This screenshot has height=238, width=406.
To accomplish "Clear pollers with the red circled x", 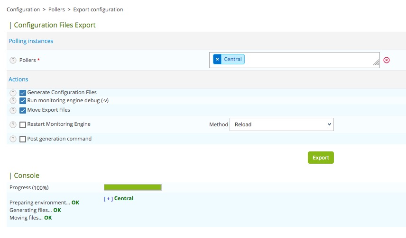I will [x=387, y=60].
